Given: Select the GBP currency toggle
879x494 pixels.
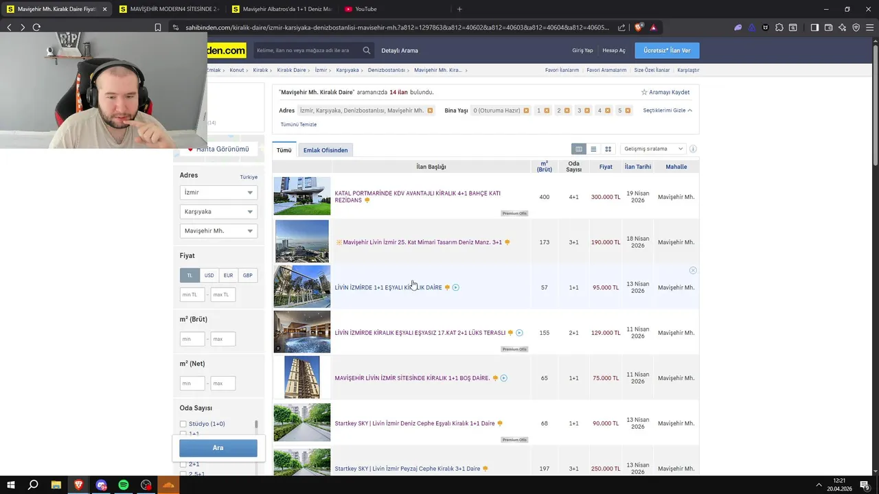Looking at the screenshot, I should pos(247,275).
